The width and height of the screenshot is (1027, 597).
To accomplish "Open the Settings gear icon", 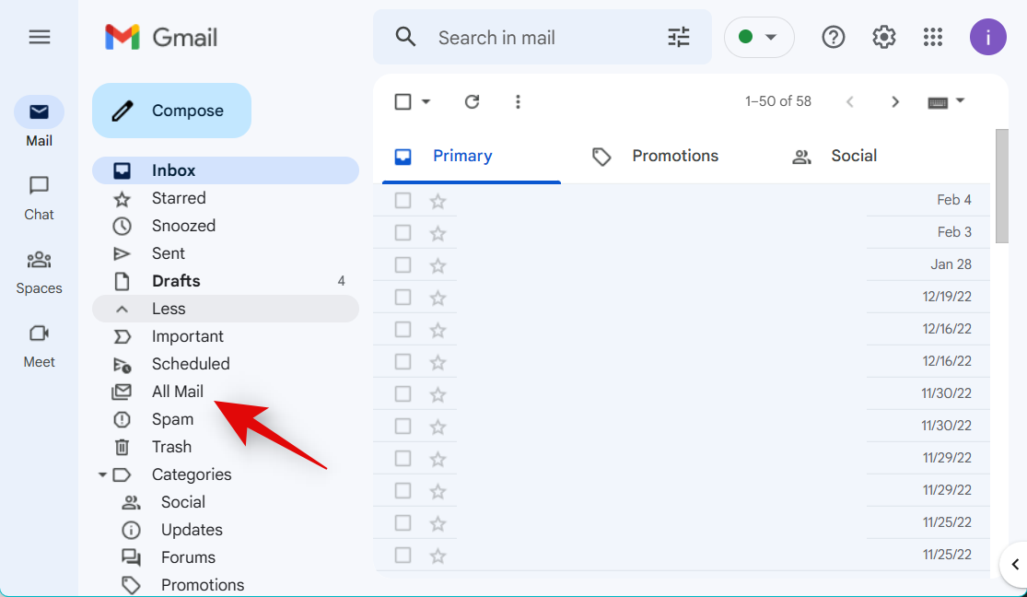I will click(x=884, y=37).
